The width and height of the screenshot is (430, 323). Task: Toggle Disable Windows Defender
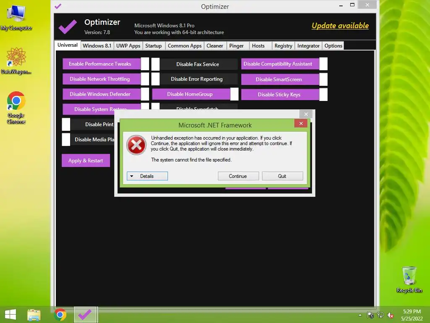(x=105, y=94)
